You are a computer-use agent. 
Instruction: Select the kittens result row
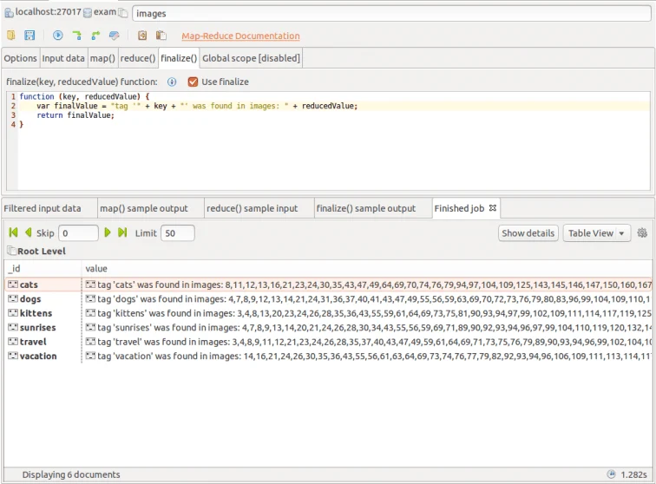click(x=328, y=313)
